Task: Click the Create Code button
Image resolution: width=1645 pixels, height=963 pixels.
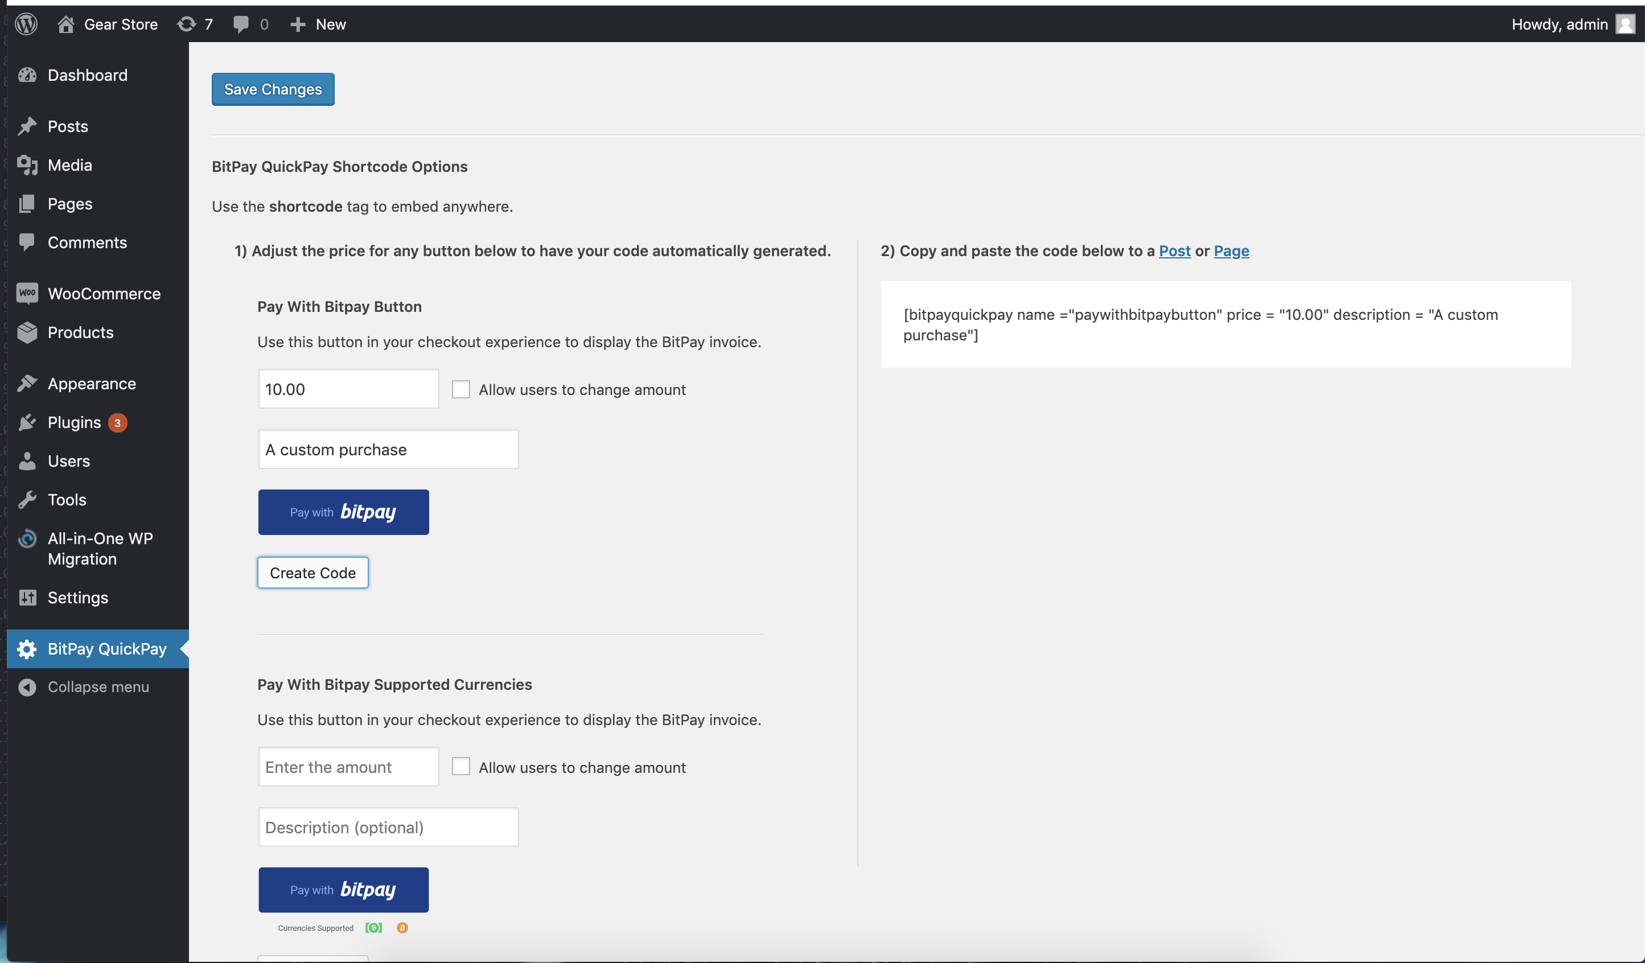Action: click(x=312, y=573)
